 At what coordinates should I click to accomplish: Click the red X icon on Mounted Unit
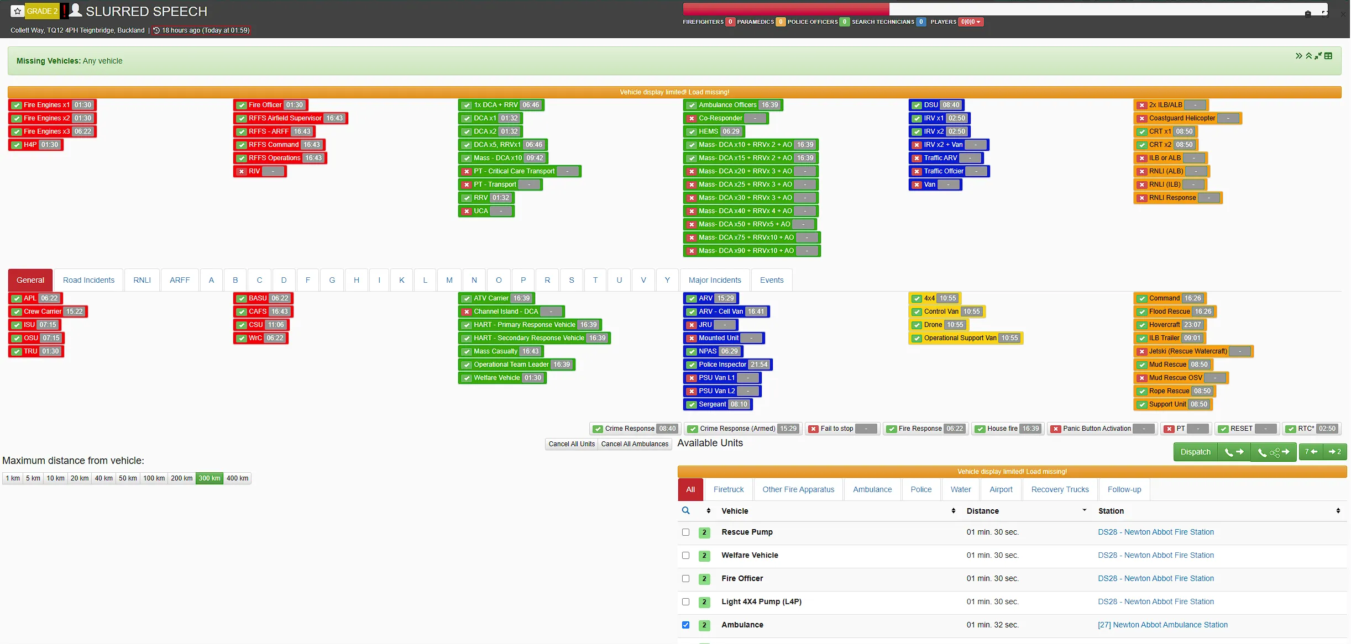(692, 338)
